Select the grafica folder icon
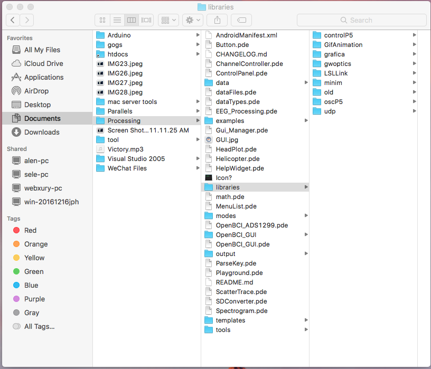 pyautogui.click(x=317, y=54)
